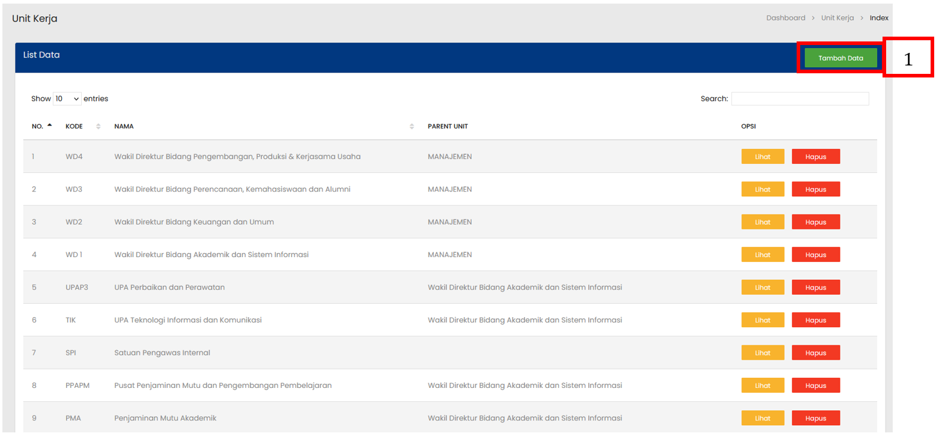Image resolution: width=936 pixels, height=442 pixels.
Task: Sort by KODE column header arrows
Action: 99,127
